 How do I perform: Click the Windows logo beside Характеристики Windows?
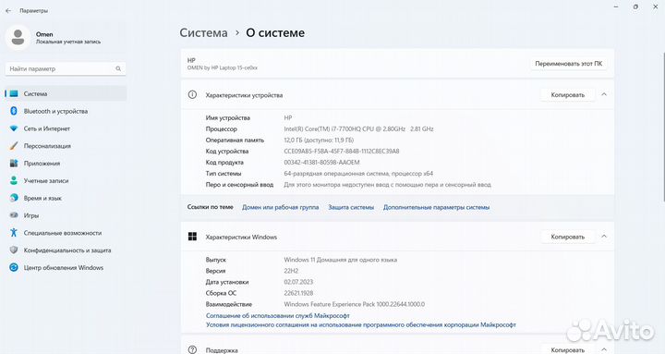192,237
